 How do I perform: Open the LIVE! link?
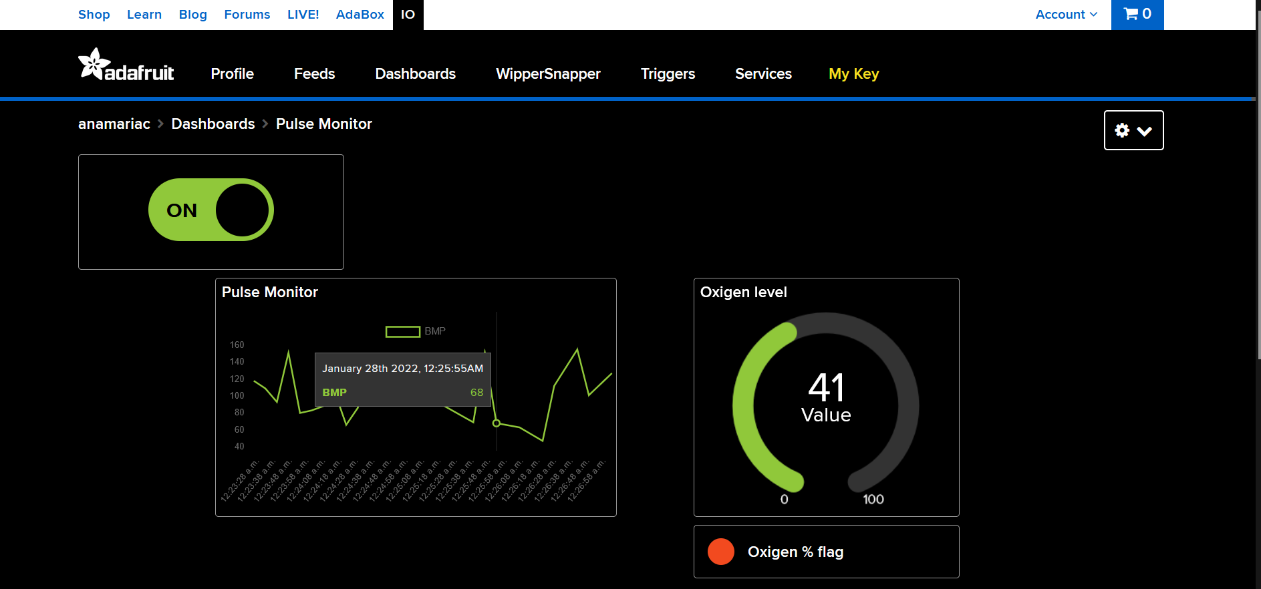303,14
